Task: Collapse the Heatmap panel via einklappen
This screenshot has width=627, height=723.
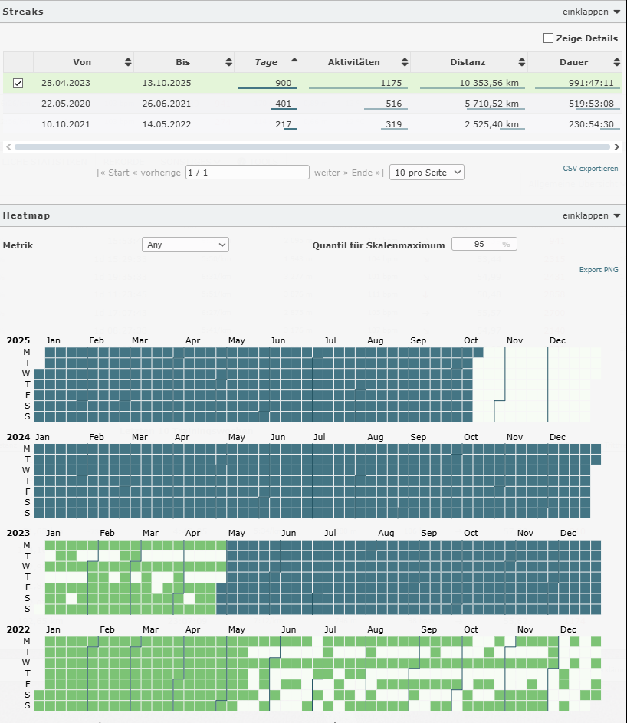Action: [591, 215]
